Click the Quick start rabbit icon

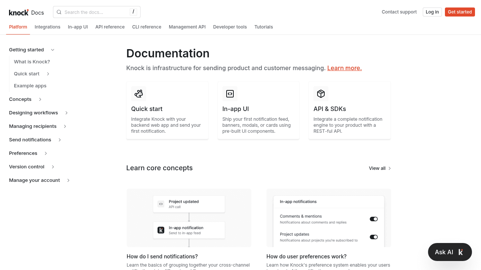pyautogui.click(x=139, y=94)
